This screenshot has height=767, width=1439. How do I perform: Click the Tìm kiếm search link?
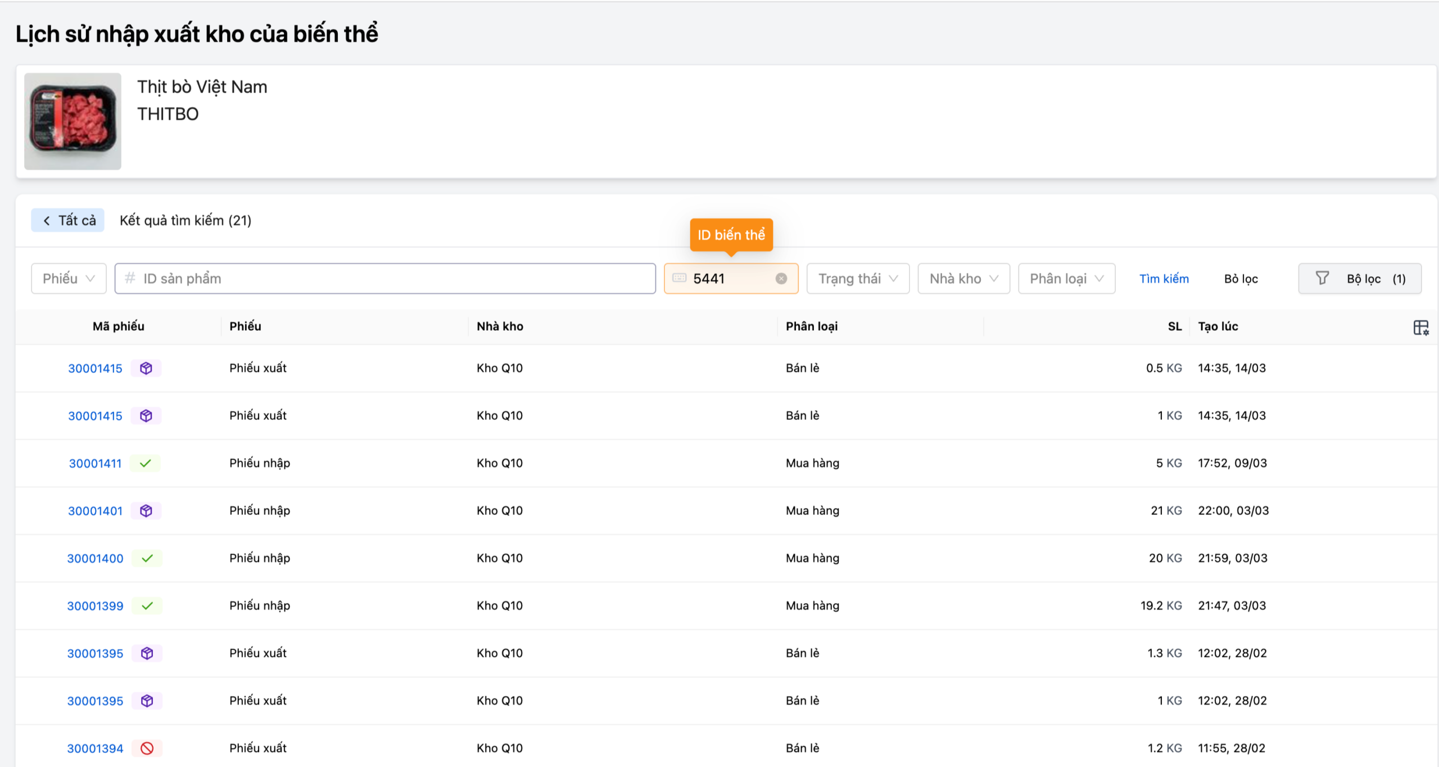(1164, 279)
